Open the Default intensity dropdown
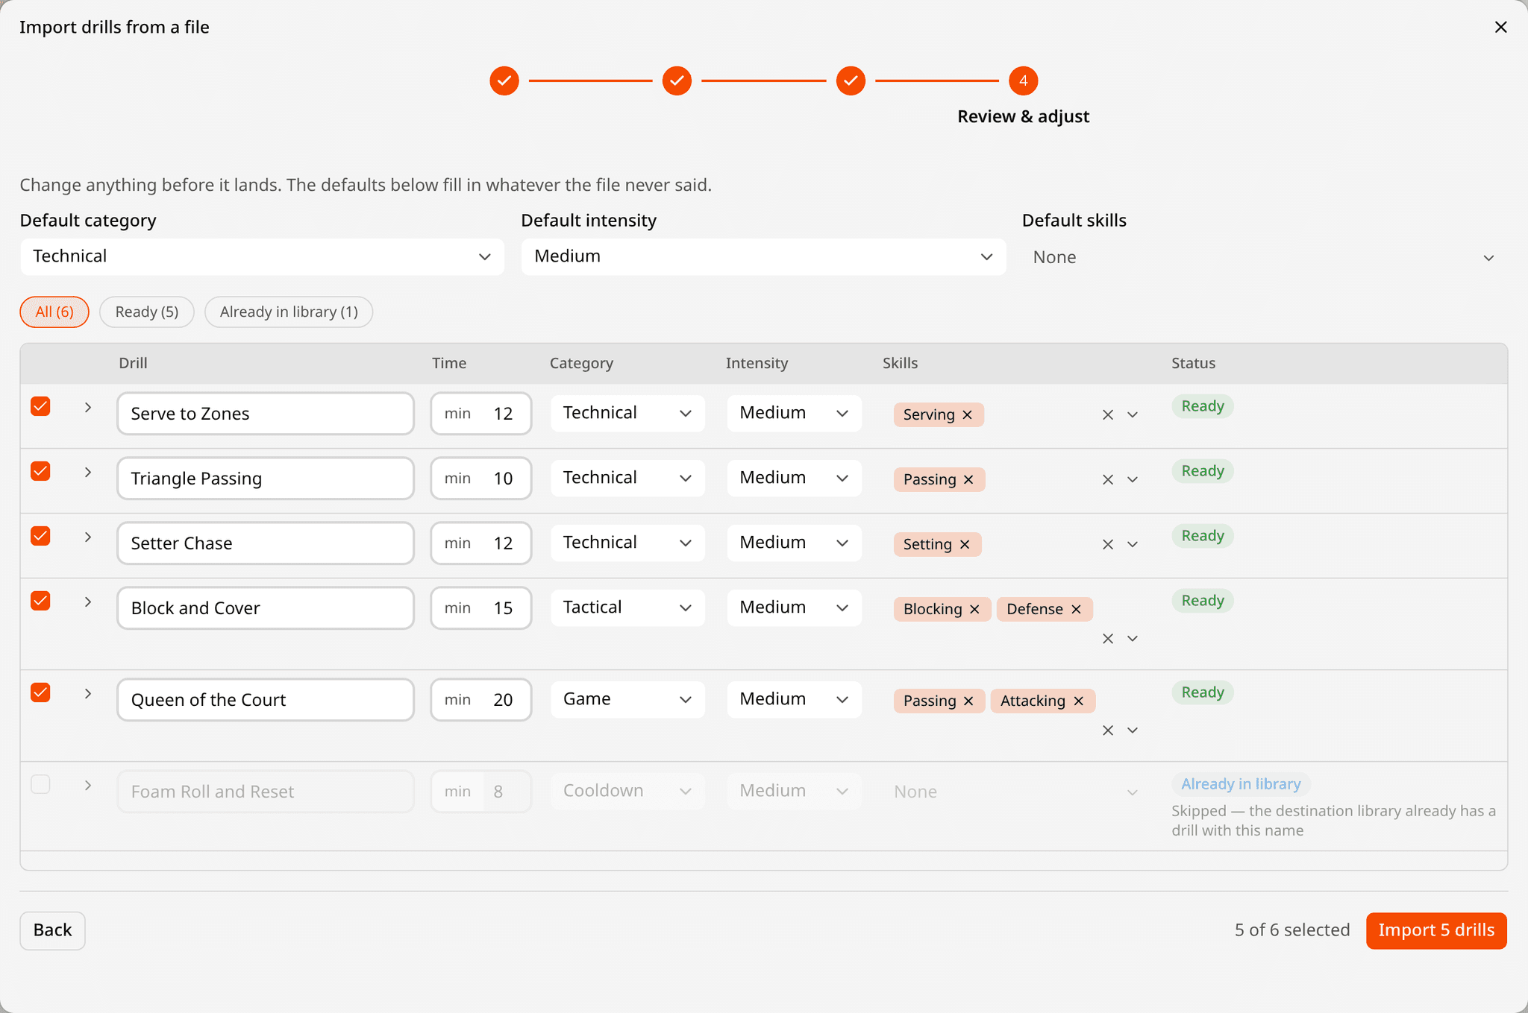This screenshot has height=1013, width=1528. [x=763, y=256]
